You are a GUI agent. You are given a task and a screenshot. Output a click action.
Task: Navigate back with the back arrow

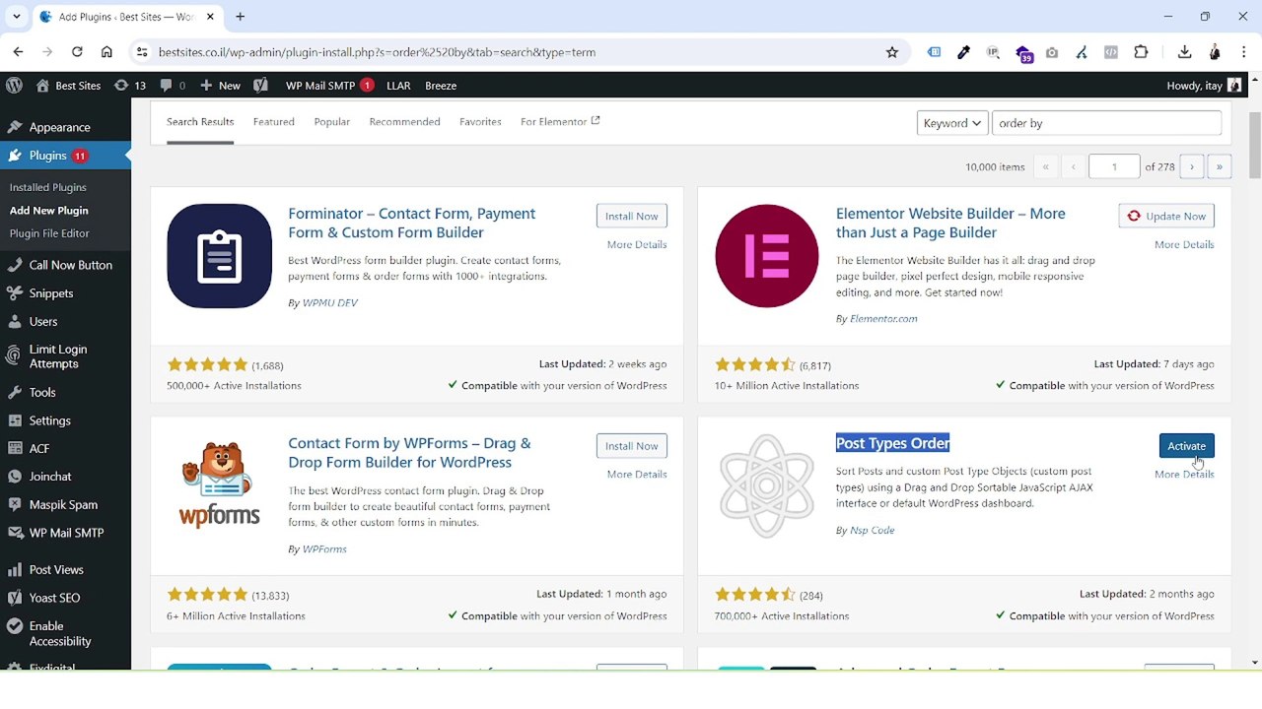click(x=18, y=52)
